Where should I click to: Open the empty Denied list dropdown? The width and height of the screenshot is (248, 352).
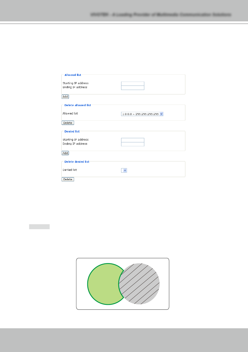pyautogui.click(x=124, y=171)
